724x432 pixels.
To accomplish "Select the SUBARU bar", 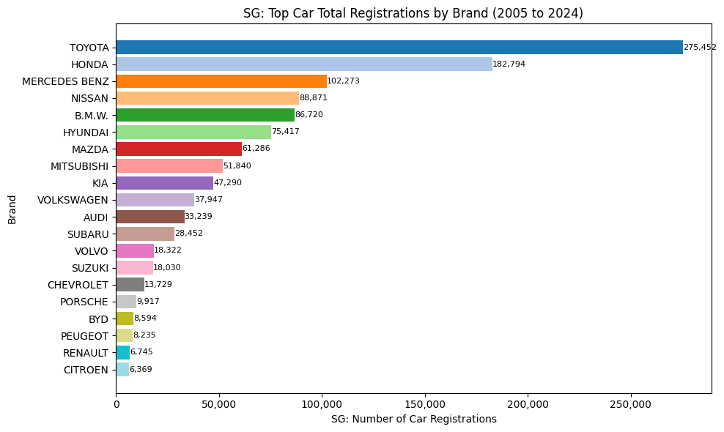I will [145, 234].
